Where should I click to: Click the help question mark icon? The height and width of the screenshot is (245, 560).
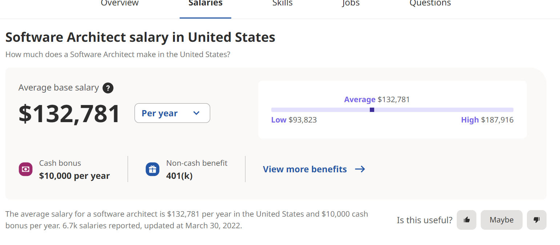108,88
